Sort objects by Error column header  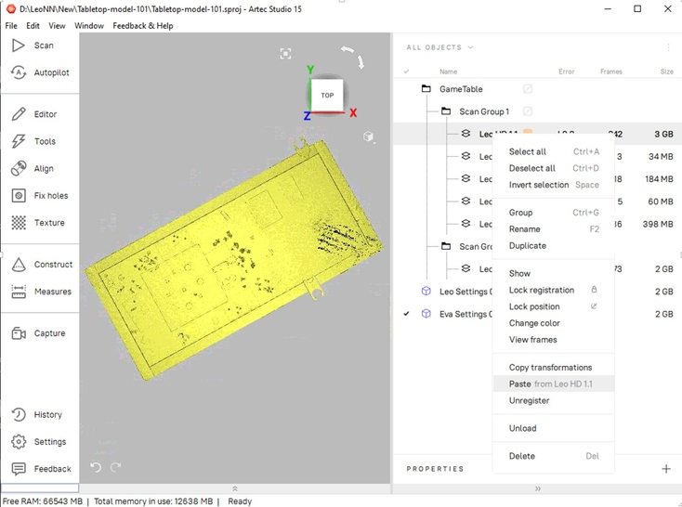(x=566, y=71)
